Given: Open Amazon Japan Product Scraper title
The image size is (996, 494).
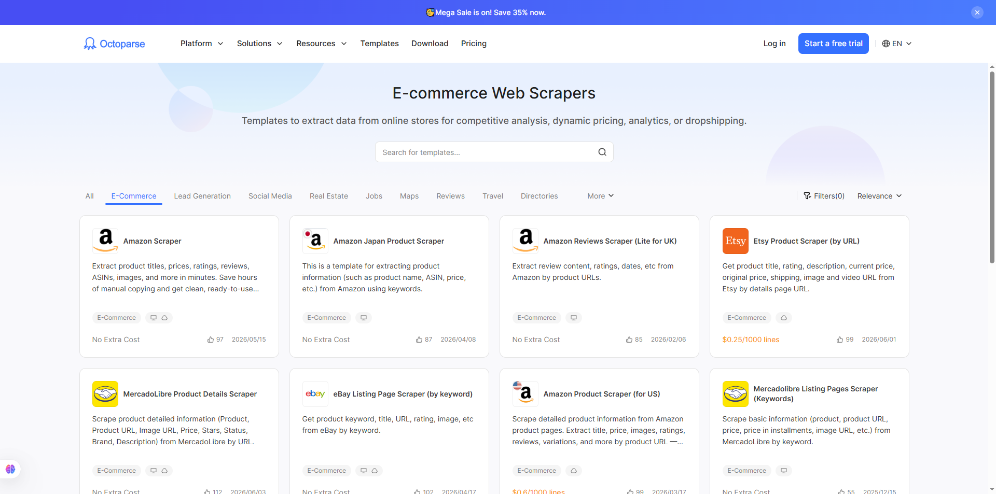Looking at the screenshot, I should 389,241.
